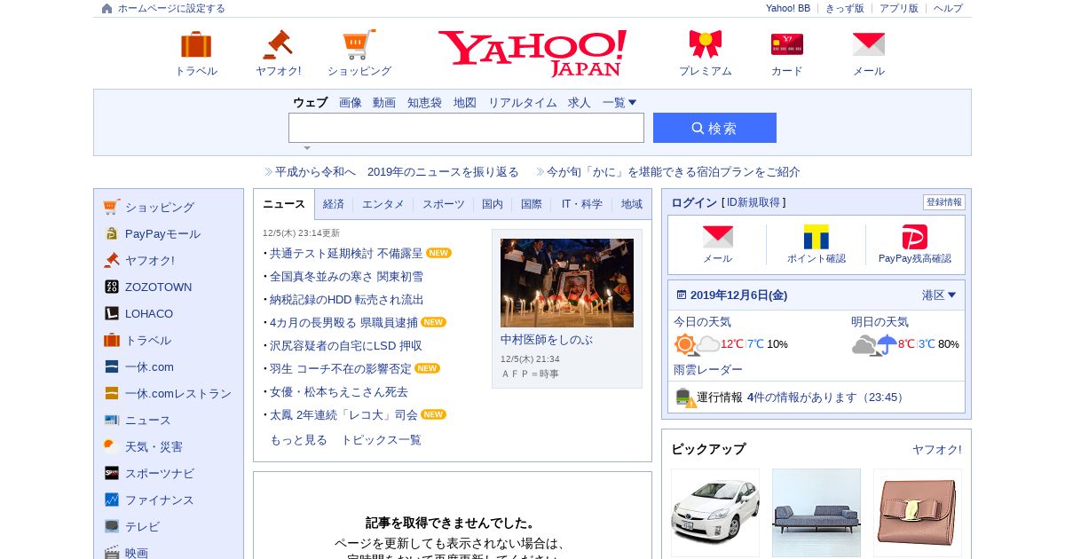Open headline 沢尻容疑者の自宅にLSD 押収

point(346,345)
